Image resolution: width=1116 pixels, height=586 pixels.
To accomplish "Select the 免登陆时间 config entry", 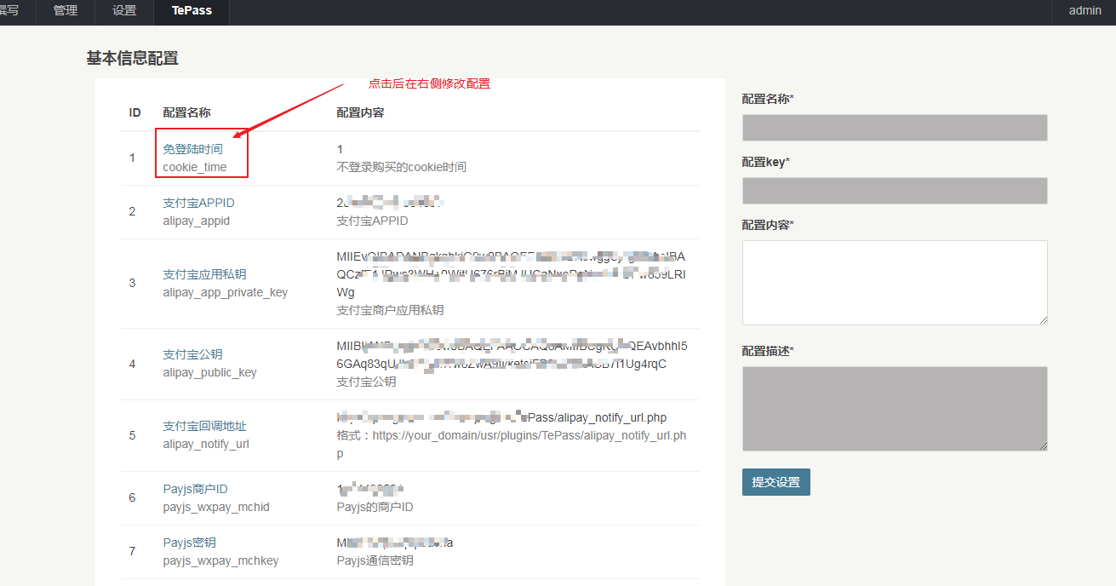I will coord(192,149).
